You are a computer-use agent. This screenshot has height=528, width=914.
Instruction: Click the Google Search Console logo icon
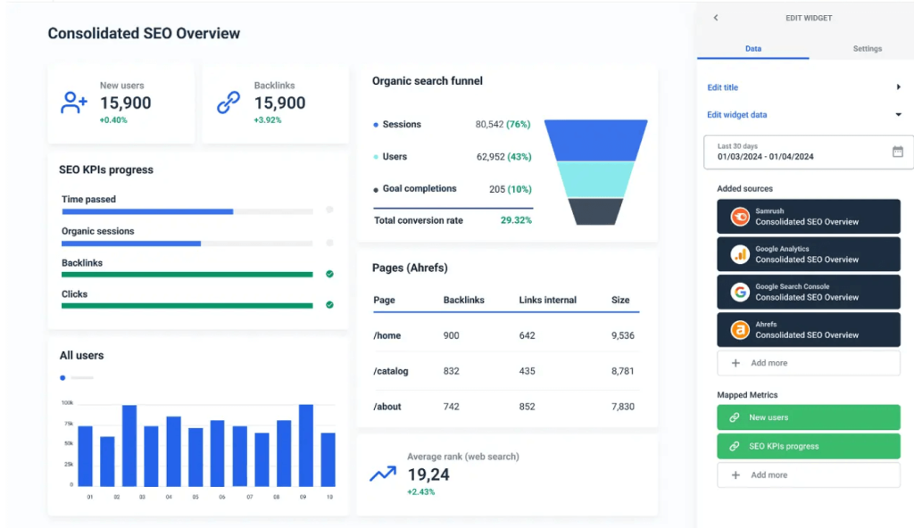pyautogui.click(x=740, y=292)
